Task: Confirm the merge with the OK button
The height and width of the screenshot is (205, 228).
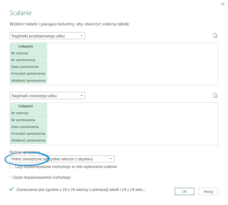Action: click(184, 191)
